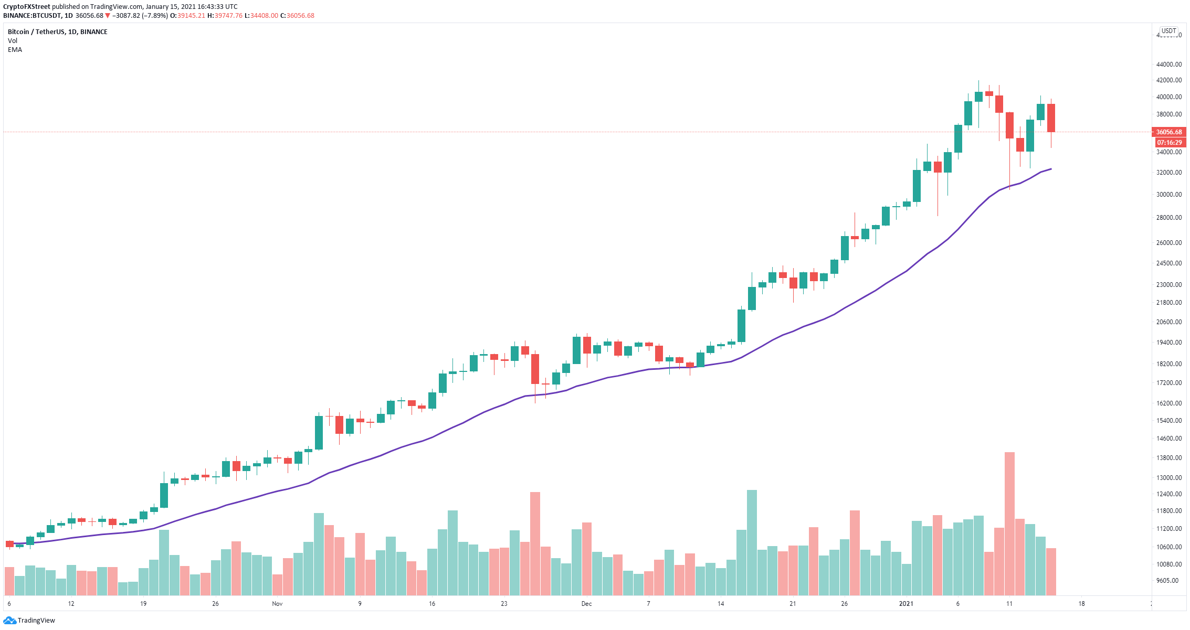
Task: Click the TradingView text in the footer
Action: 36,621
